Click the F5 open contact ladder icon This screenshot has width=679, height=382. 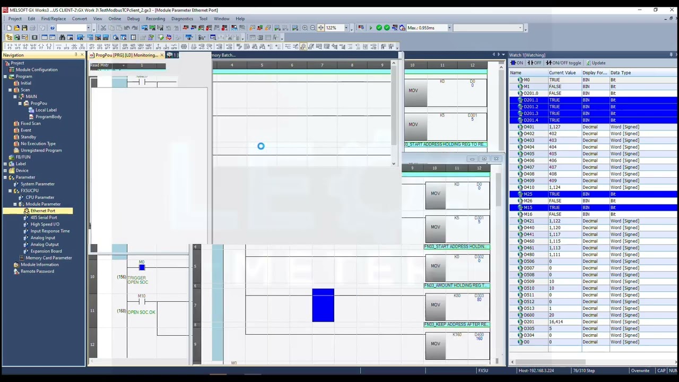9,47
